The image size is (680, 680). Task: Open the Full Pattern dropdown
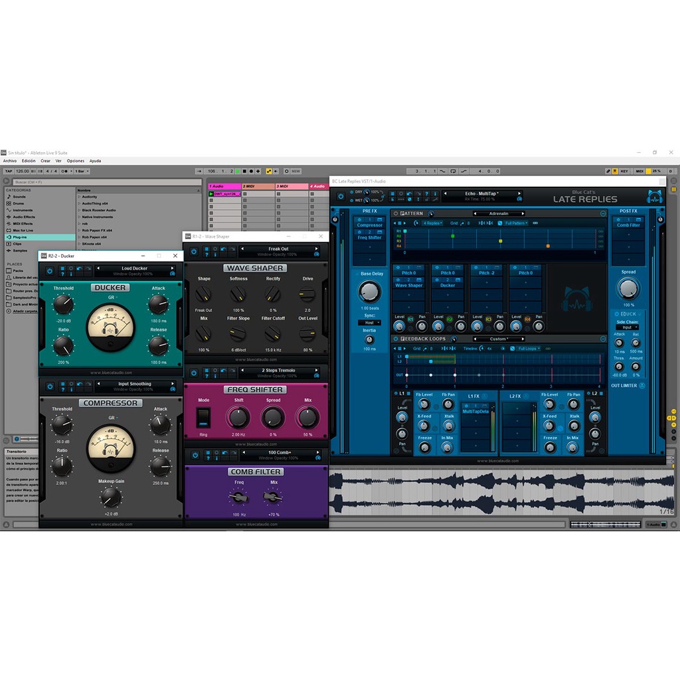[x=516, y=223]
